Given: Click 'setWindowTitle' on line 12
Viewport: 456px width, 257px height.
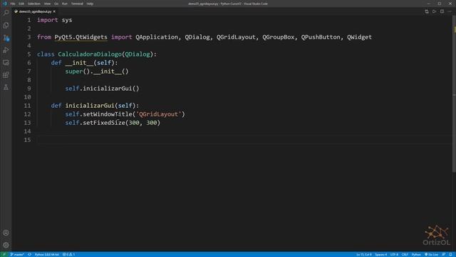Looking at the screenshot, I should pos(108,114).
